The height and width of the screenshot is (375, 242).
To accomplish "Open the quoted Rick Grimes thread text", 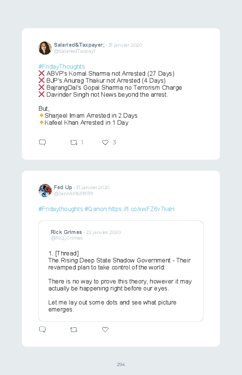I will (x=120, y=281).
